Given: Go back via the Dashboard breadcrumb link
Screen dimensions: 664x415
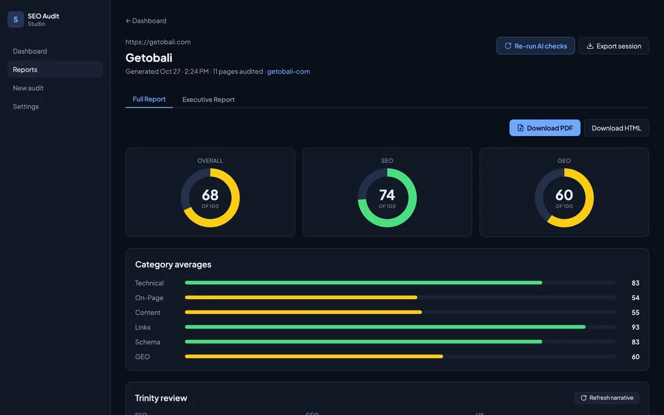Looking at the screenshot, I should pos(146,20).
